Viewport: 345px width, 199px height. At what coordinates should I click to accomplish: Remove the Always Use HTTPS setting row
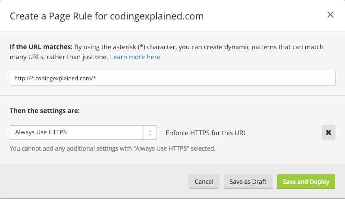(x=328, y=132)
